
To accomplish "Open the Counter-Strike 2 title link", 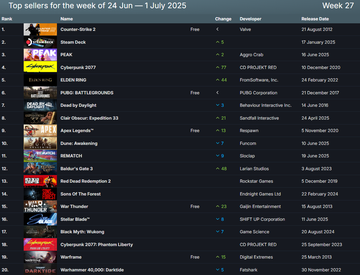I will pos(78,29).
